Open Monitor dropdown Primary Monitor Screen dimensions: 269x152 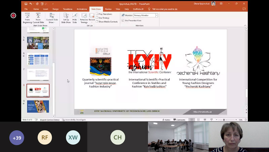[146, 15]
